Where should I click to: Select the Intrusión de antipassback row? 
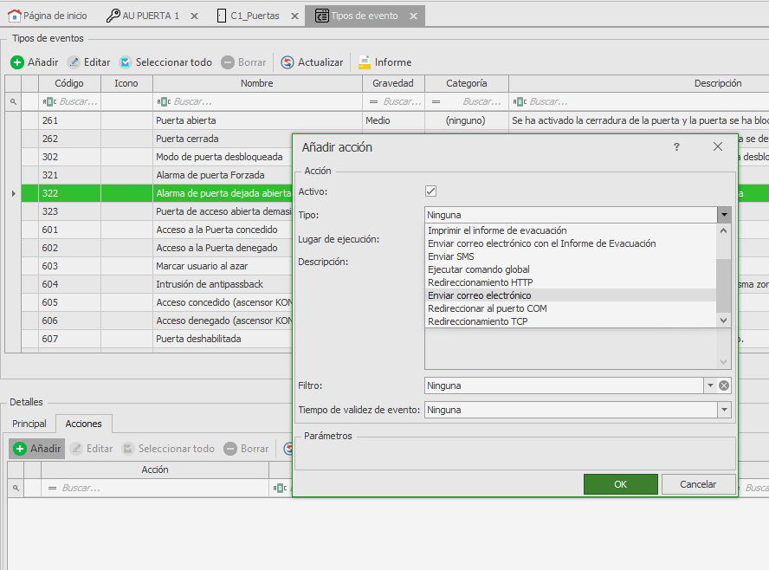point(157,284)
